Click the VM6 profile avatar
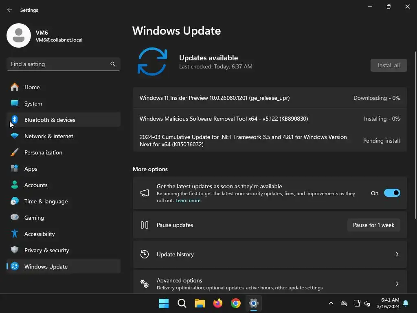Viewport: 417px width, 313px height. point(19,35)
